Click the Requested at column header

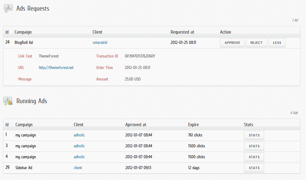(182, 32)
